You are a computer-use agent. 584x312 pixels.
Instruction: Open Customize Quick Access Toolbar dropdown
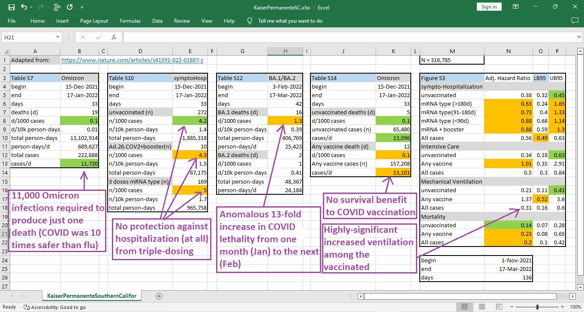(x=82, y=7)
